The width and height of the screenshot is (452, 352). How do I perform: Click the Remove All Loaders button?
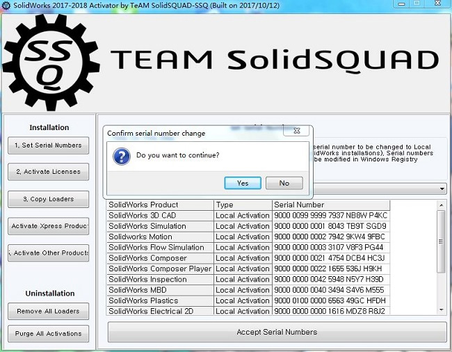(49, 311)
